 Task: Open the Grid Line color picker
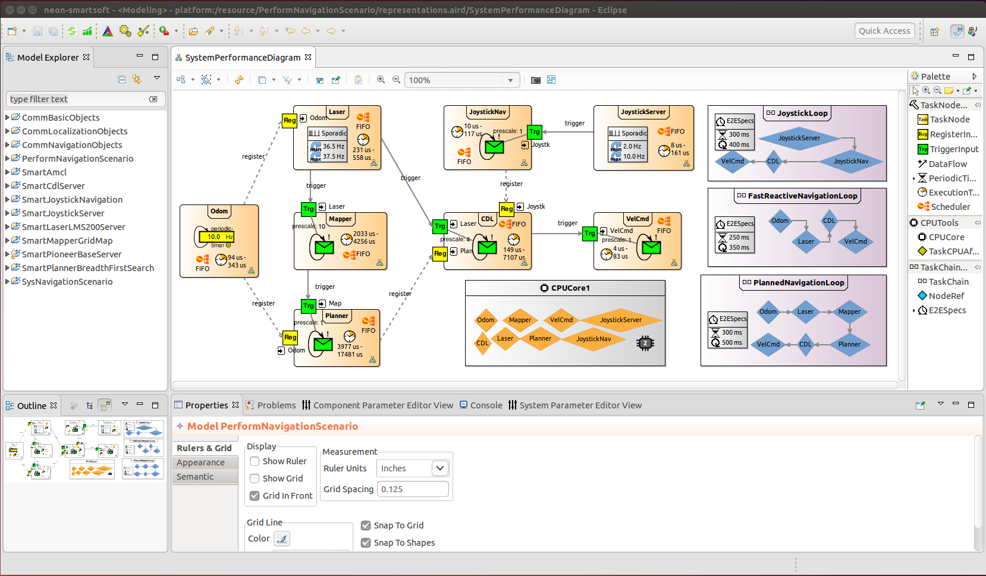pos(282,539)
